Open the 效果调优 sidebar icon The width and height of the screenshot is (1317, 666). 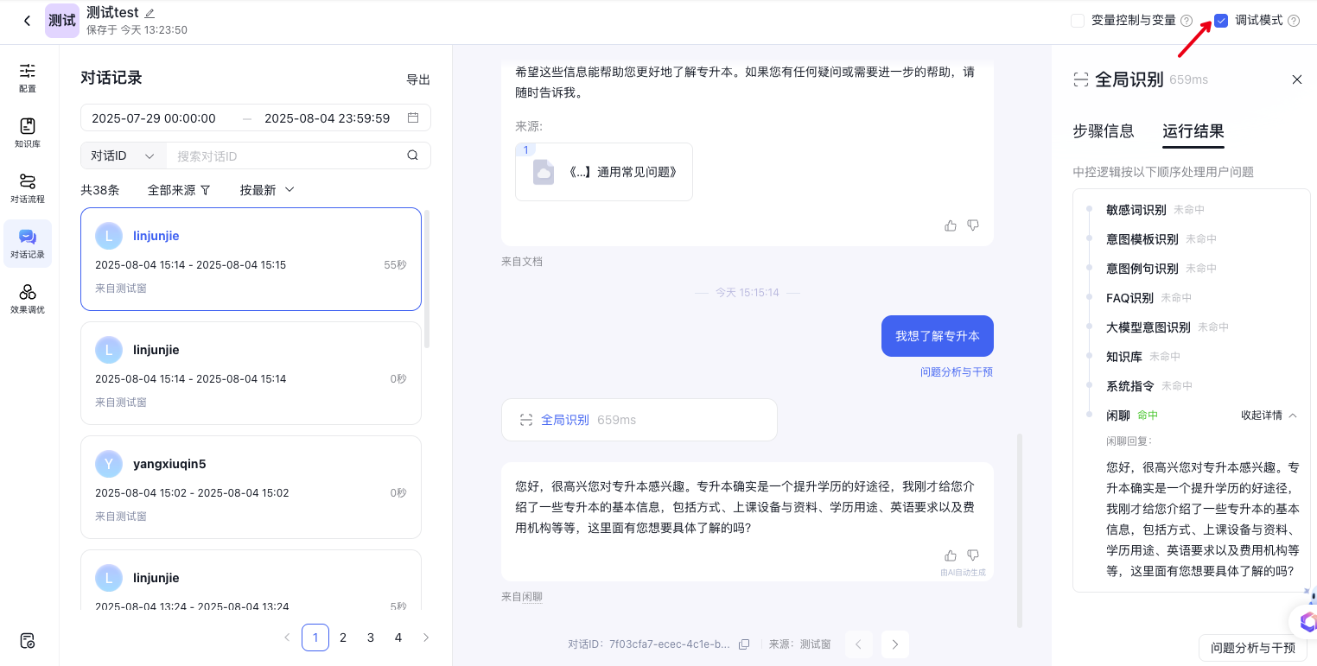coord(28,298)
